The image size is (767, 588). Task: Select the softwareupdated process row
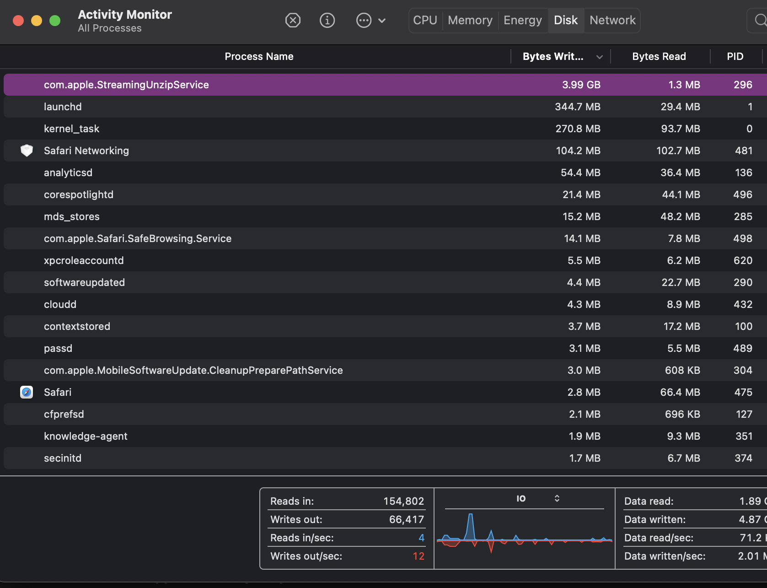(84, 282)
